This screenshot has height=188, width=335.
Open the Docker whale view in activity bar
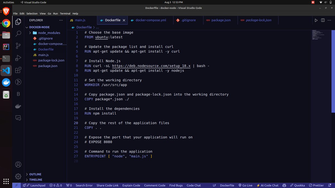point(18,106)
